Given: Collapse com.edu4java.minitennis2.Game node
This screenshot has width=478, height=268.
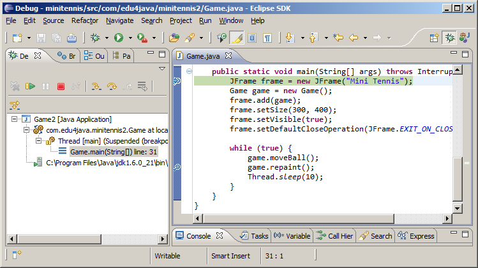Looking at the screenshot, I should (27, 130).
